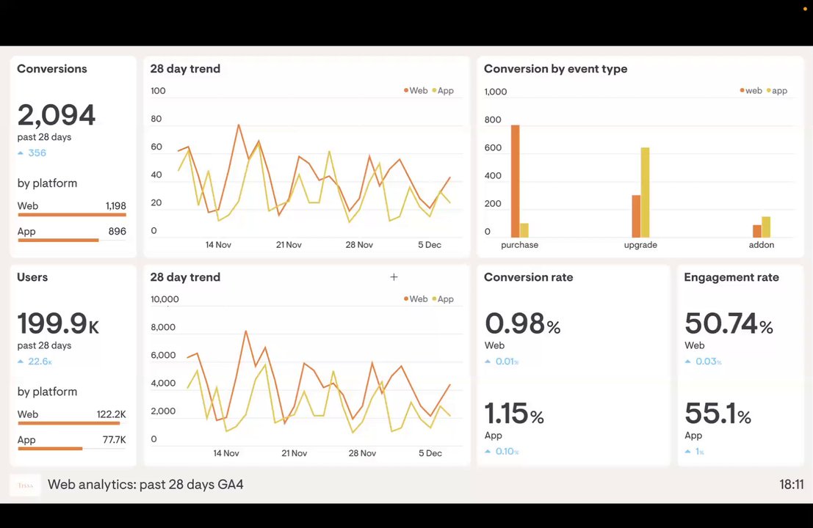Image resolution: width=813 pixels, height=528 pixels.
Task: Click the Conversions total 2,094
Action: pos(57,115)
